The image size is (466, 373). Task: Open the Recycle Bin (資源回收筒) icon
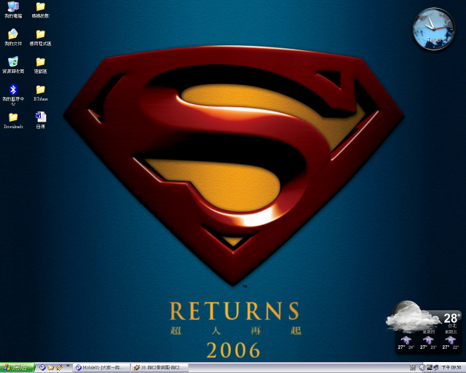click(x=13, y=65)
